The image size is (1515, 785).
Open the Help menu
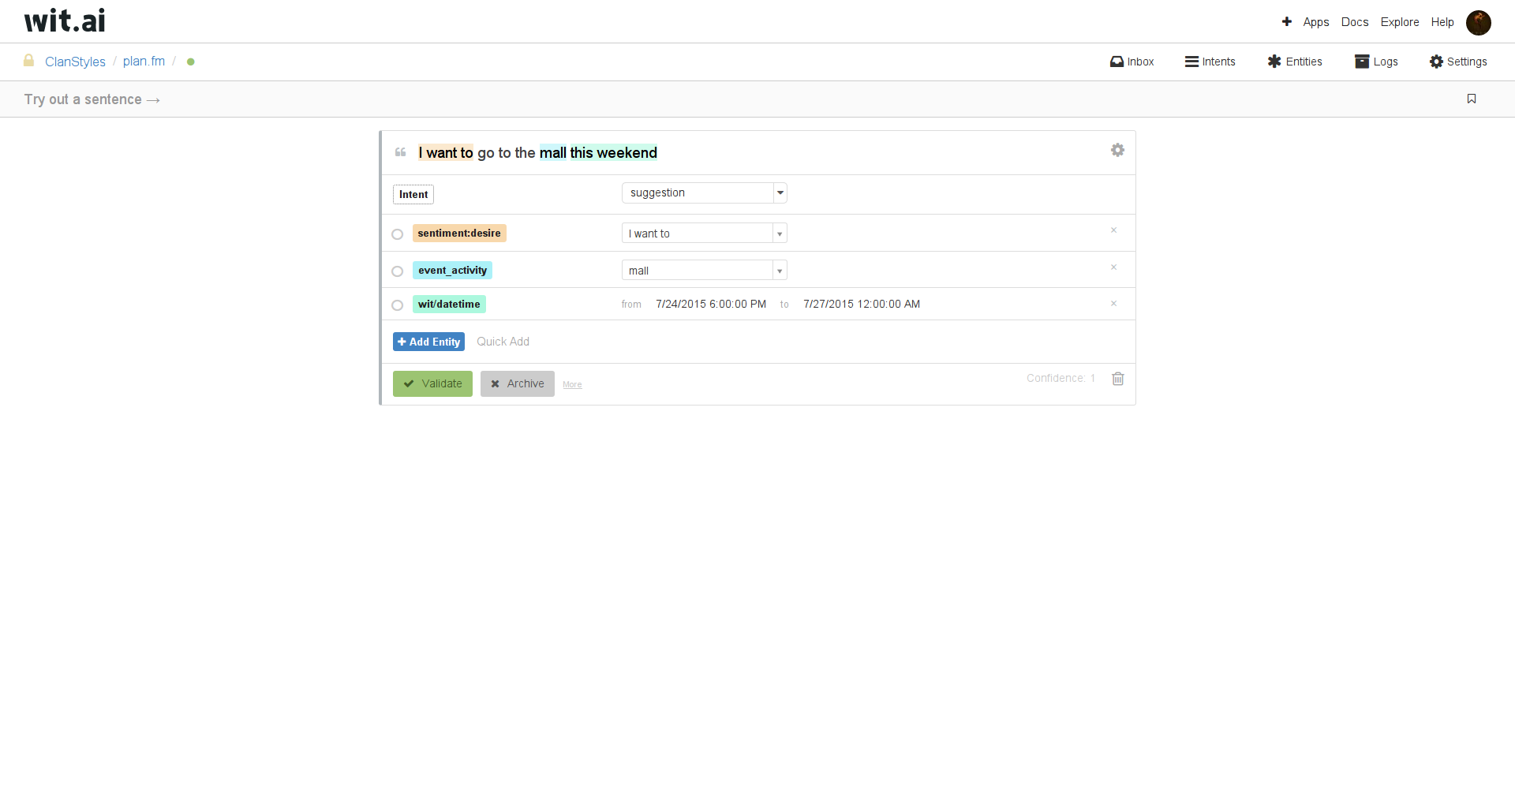tap(1442, 22)
